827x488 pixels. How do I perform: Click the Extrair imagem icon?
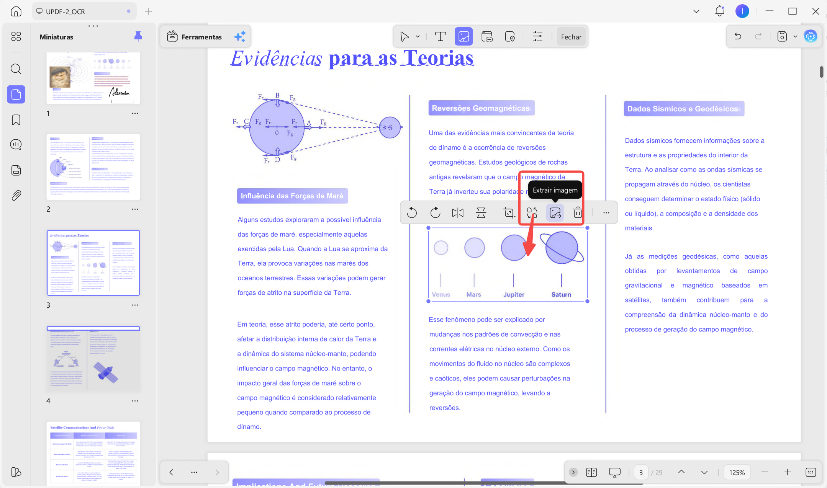pyautogui.click(x=555, y=212)
